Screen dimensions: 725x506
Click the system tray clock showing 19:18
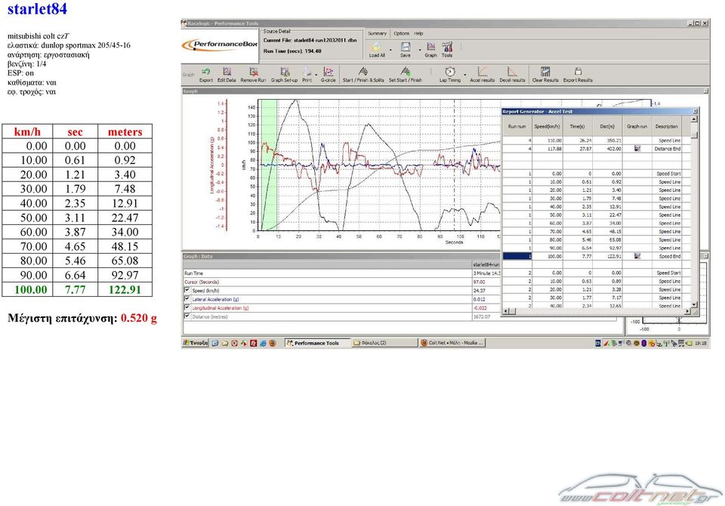click(x=701, y=343)
